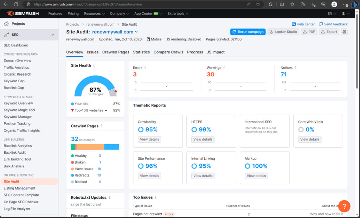Click the Projects home icon

(x=6, y=24)
